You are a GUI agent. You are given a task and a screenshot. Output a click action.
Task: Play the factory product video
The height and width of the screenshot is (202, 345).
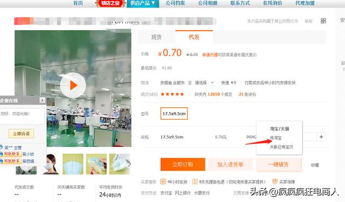73,85
